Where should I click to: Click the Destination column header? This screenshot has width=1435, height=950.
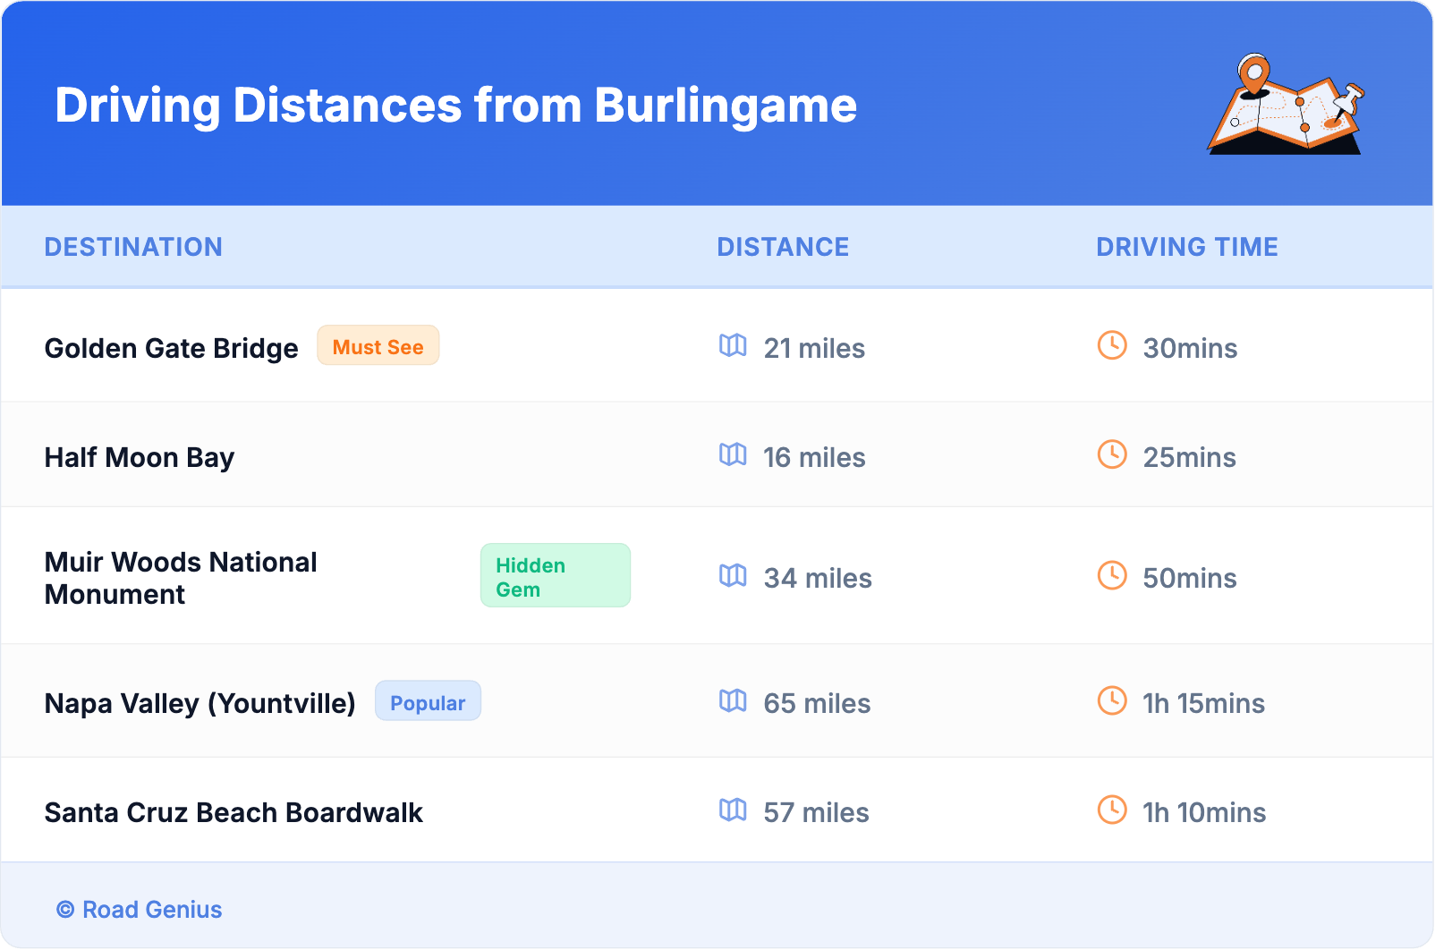click(133, 247)
